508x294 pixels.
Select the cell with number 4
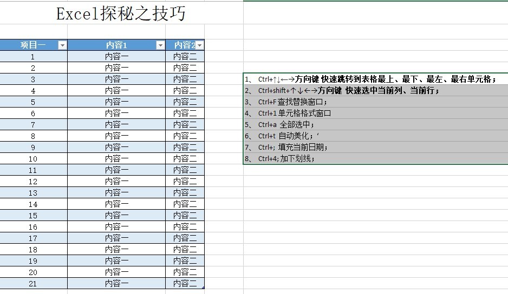click(33, 91)
